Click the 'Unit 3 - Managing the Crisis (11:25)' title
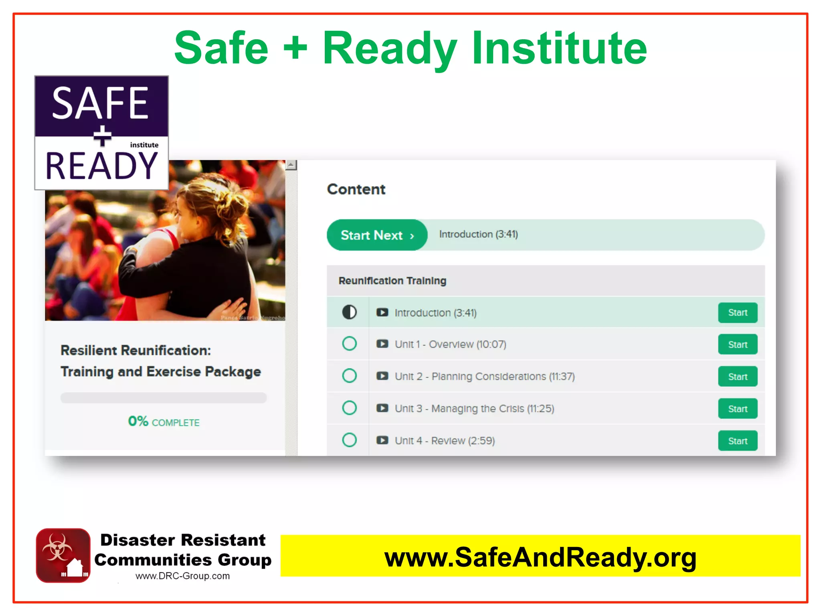The image size is (821, 616). pyautogui.click(x=475, y=409)
